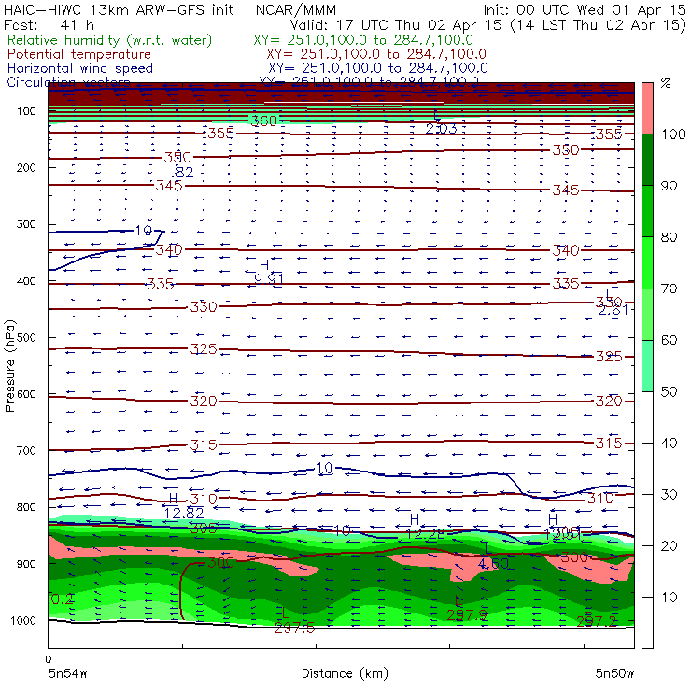
Task: Click the 80–90 green colorbar segment
Action: coord(647,211)
